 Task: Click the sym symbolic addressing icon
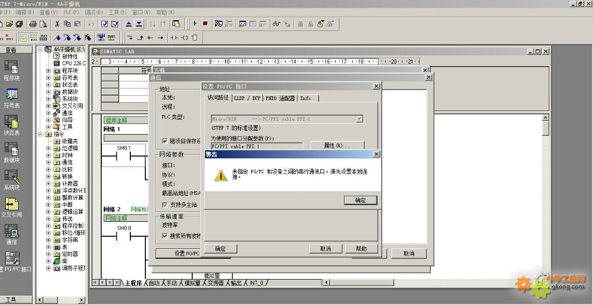tap(111, 38)
